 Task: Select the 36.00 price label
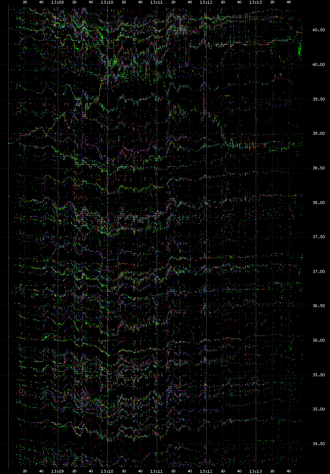coord(318,340)
